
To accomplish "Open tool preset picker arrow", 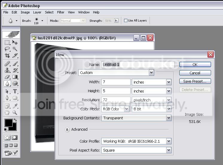I will point(16,21).
